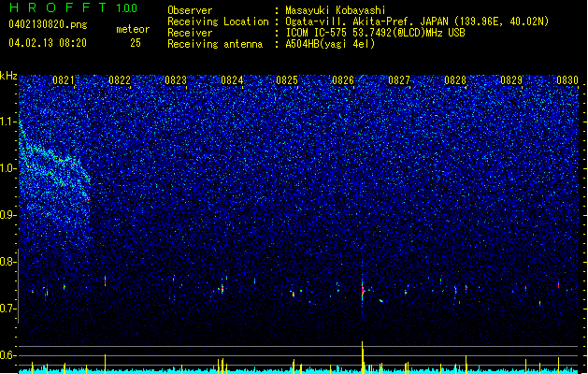
Task: Click the strong red meteor echo after 0826
Action: point(363,290)
